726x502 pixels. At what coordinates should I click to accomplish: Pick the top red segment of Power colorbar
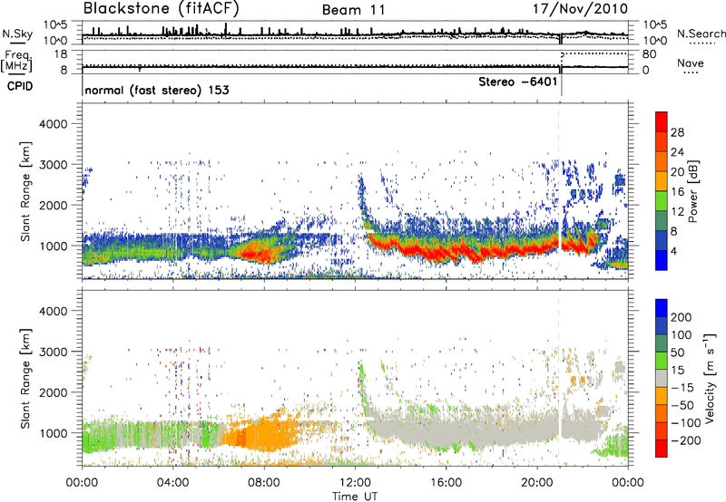662,121
